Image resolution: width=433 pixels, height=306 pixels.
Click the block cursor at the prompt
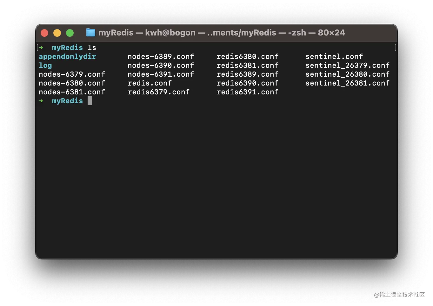pyautogui.click(x=90, y=101)
